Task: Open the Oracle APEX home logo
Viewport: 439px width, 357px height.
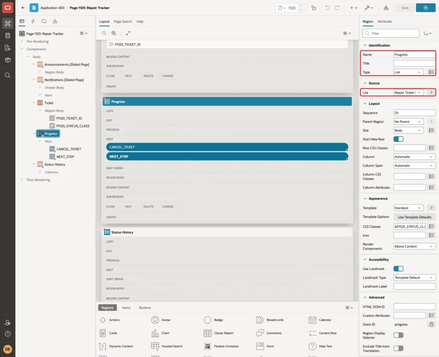Action: 8,8
